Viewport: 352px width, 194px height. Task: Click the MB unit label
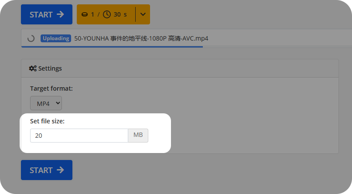(138, 136)
